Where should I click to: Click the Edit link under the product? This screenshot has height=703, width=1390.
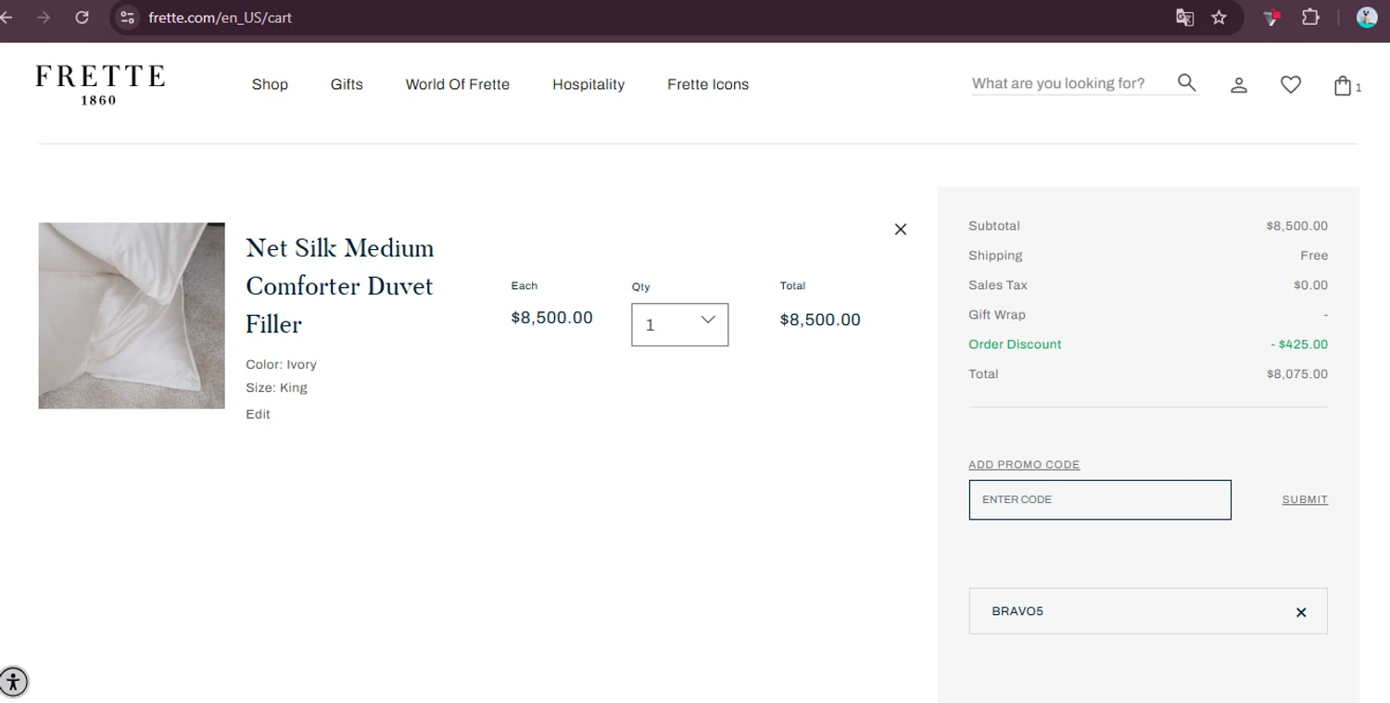(258, 414)
